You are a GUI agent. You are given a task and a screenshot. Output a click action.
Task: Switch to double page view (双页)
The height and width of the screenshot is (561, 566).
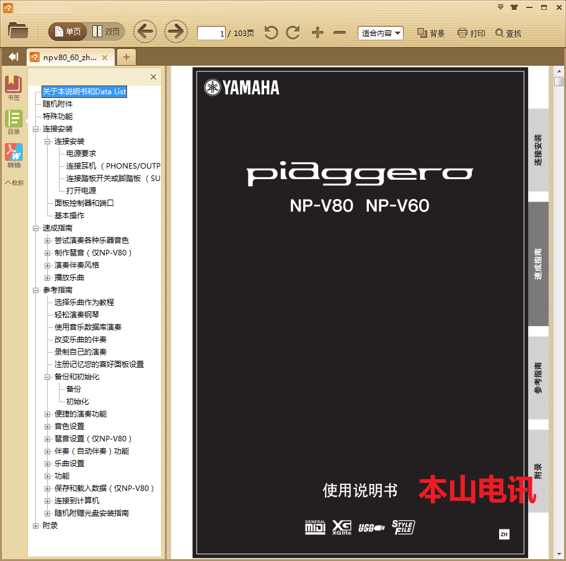click(x=106, y=32)
